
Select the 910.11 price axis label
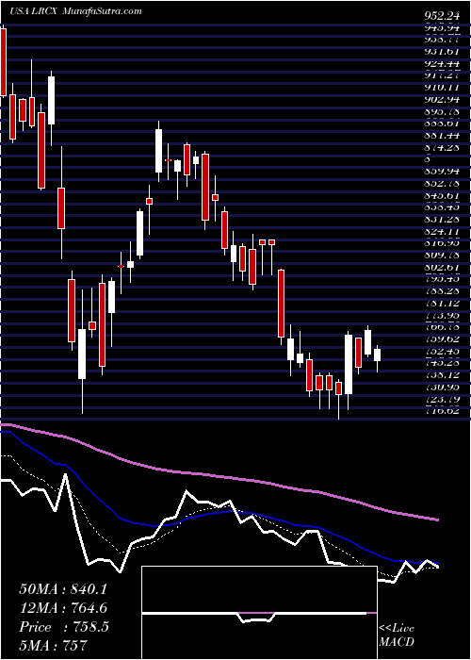click(440, 88)
